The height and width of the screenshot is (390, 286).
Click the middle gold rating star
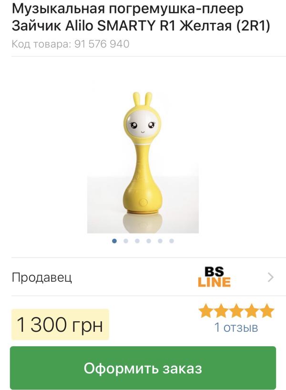coord(236,311)
